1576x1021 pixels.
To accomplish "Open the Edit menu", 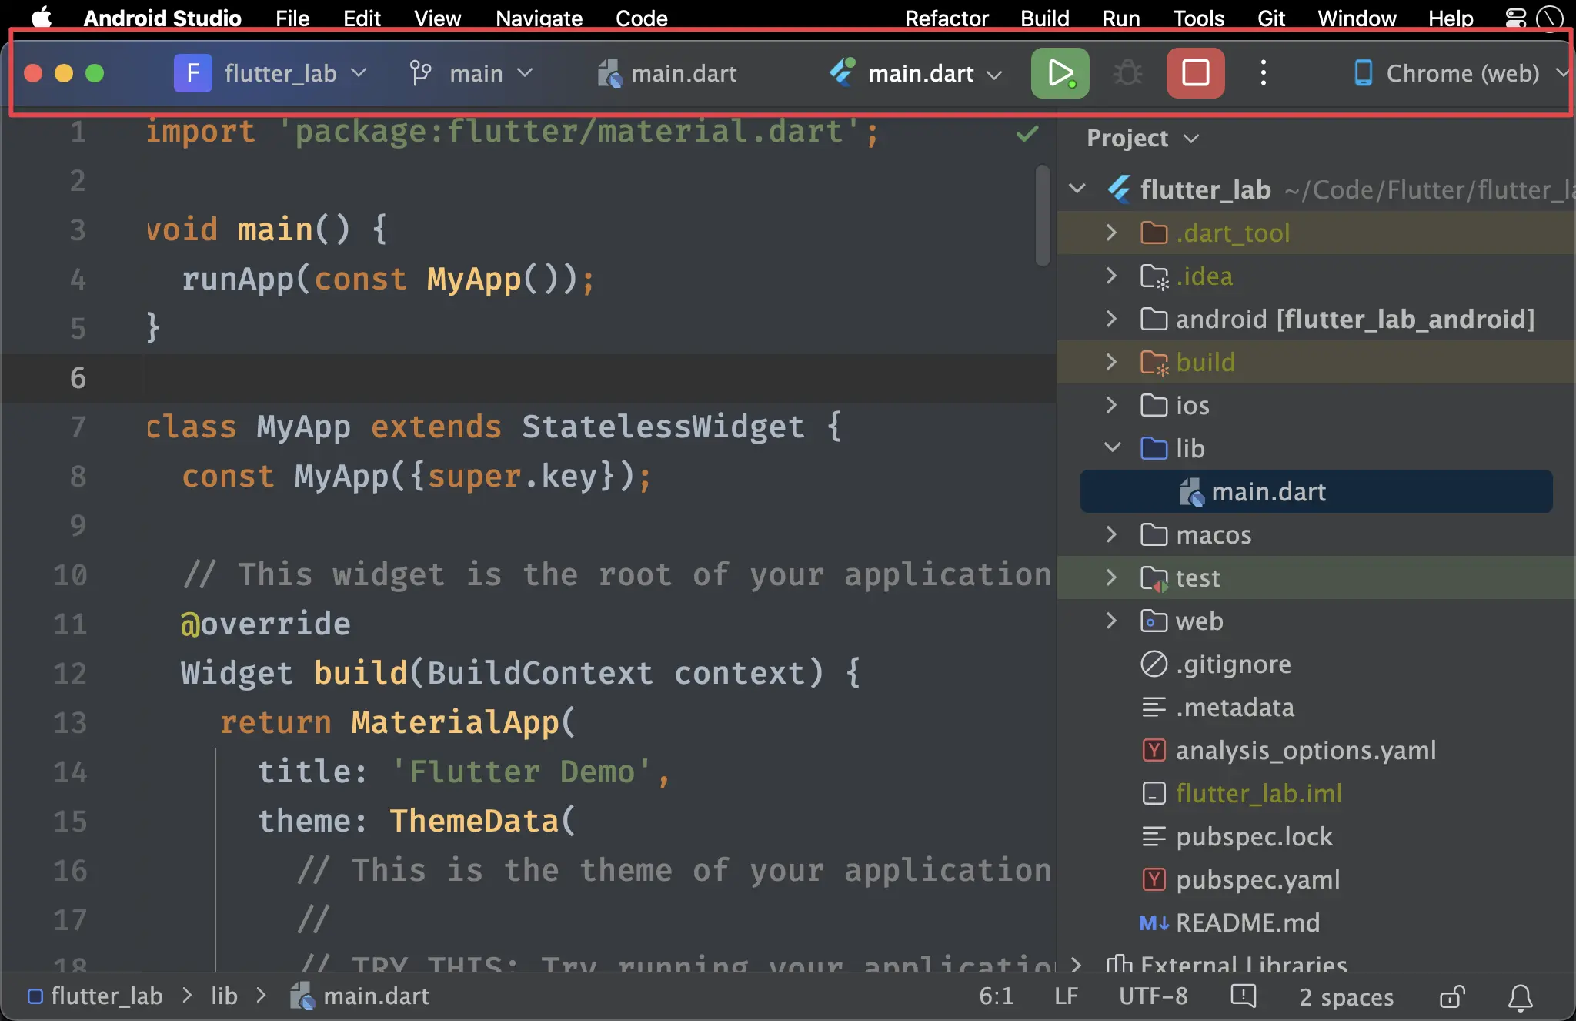I will coord(362,18).
